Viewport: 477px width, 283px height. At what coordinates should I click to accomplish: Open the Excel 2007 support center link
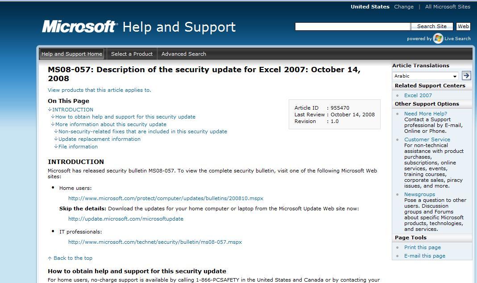418,95
